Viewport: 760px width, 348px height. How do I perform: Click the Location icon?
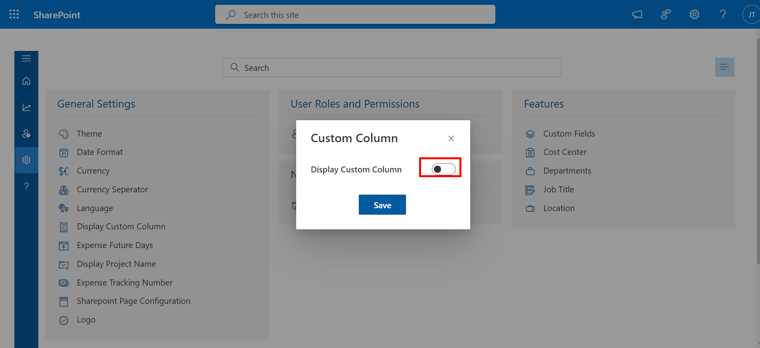530,209
